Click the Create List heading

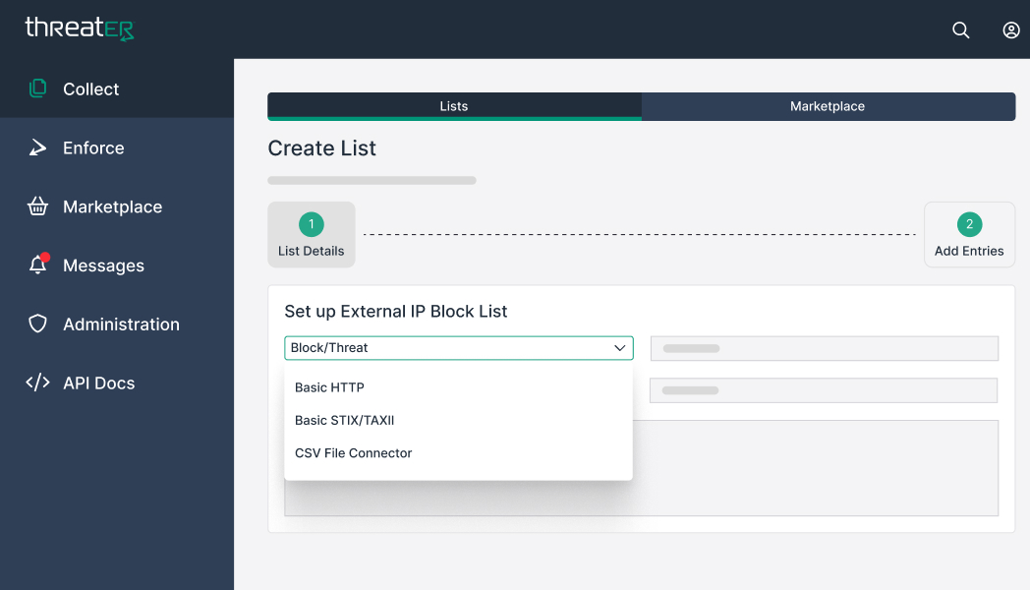[x=322, y=148]
